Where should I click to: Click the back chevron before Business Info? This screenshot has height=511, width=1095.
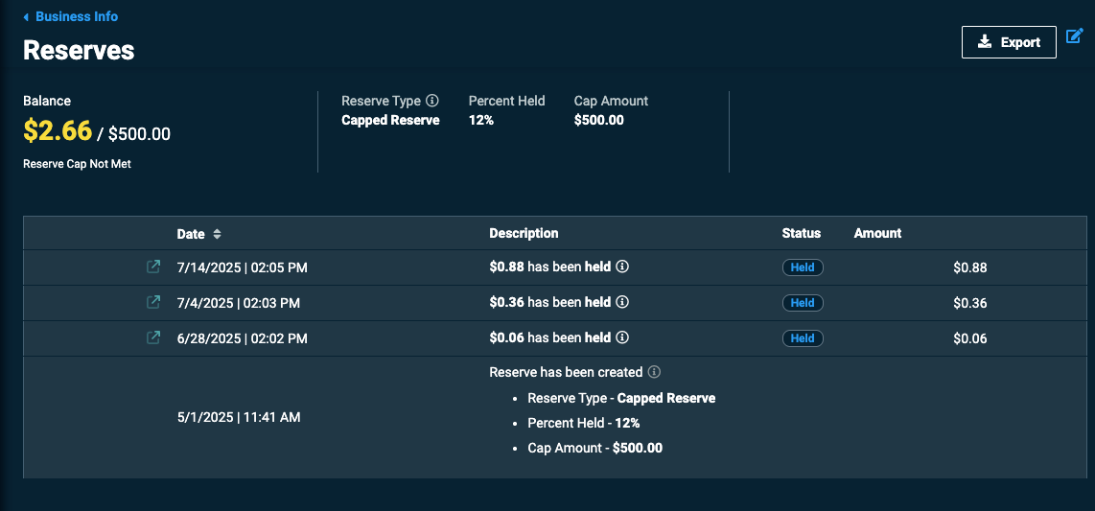26,16
